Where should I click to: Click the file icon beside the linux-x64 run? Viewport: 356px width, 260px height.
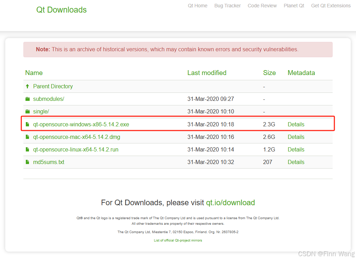(x=28, y=149)
